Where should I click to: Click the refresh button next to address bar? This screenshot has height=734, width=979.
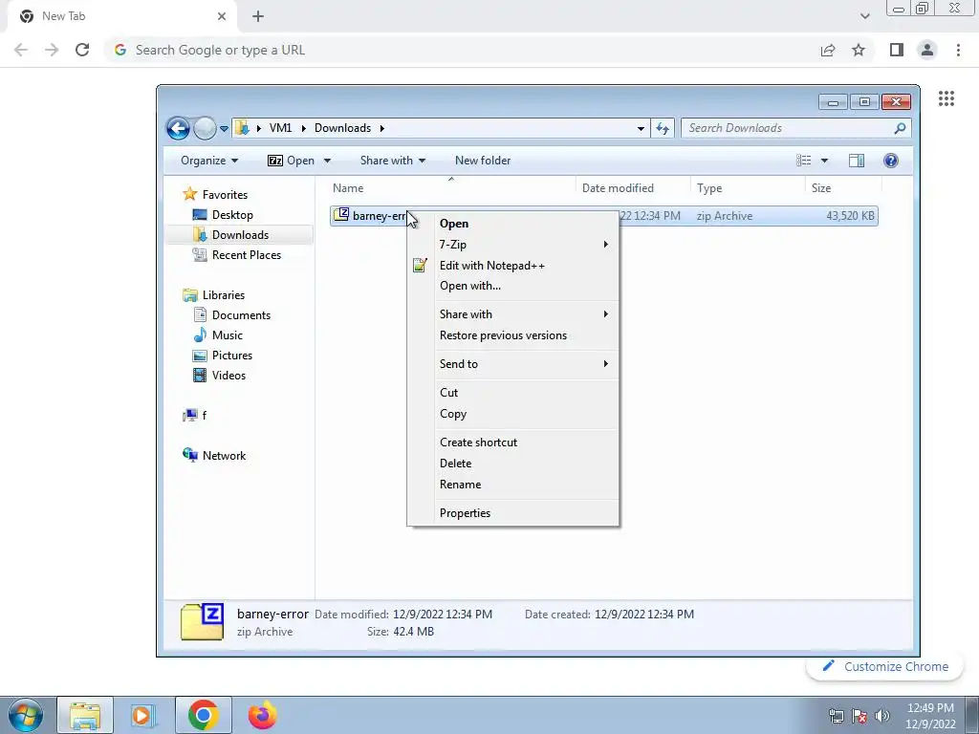[663, 129]
